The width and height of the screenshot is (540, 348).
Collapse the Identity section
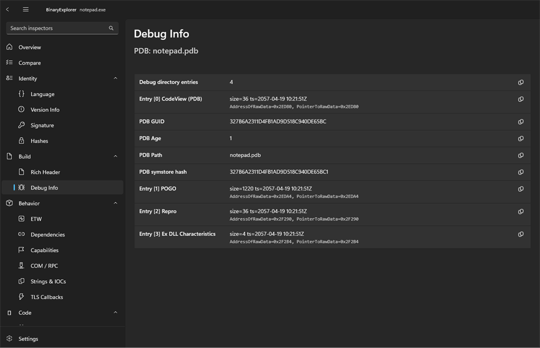click(115, 78)
